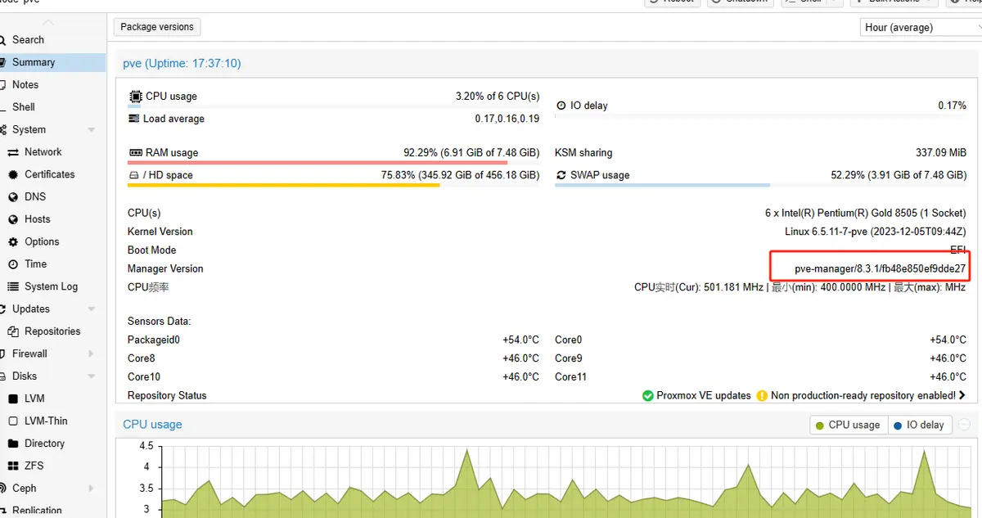Click the Non production-ready repository enabled! text

863,395
